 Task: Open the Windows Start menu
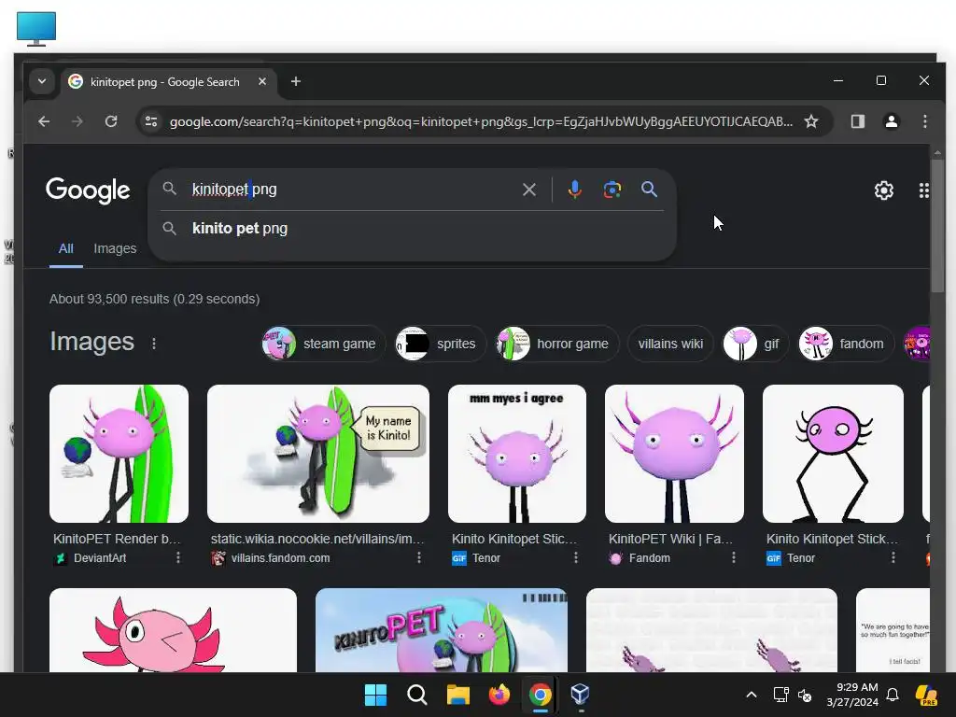point(375,695)
